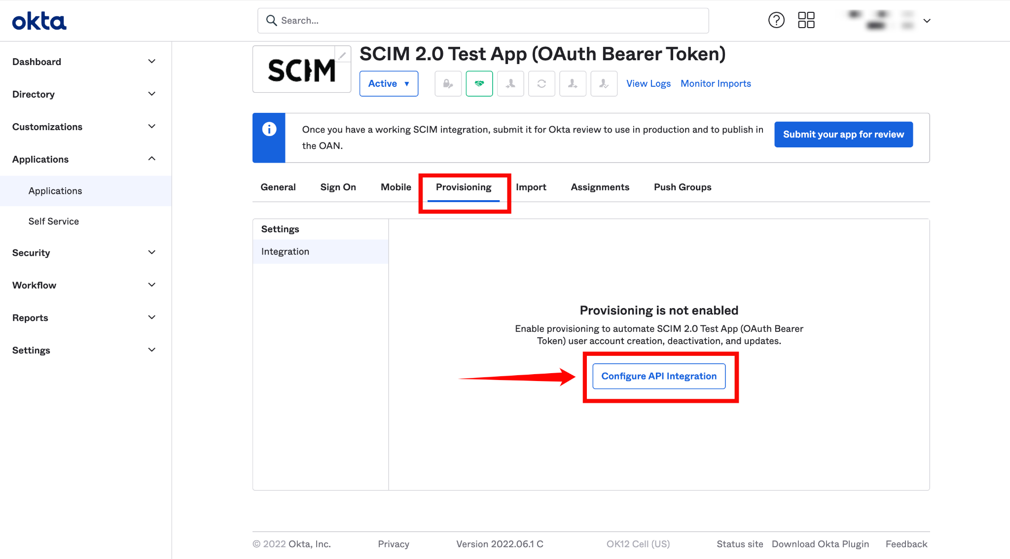Switch to the General tab
Screen dimensions: 1010x559
[x=278, y=187]
